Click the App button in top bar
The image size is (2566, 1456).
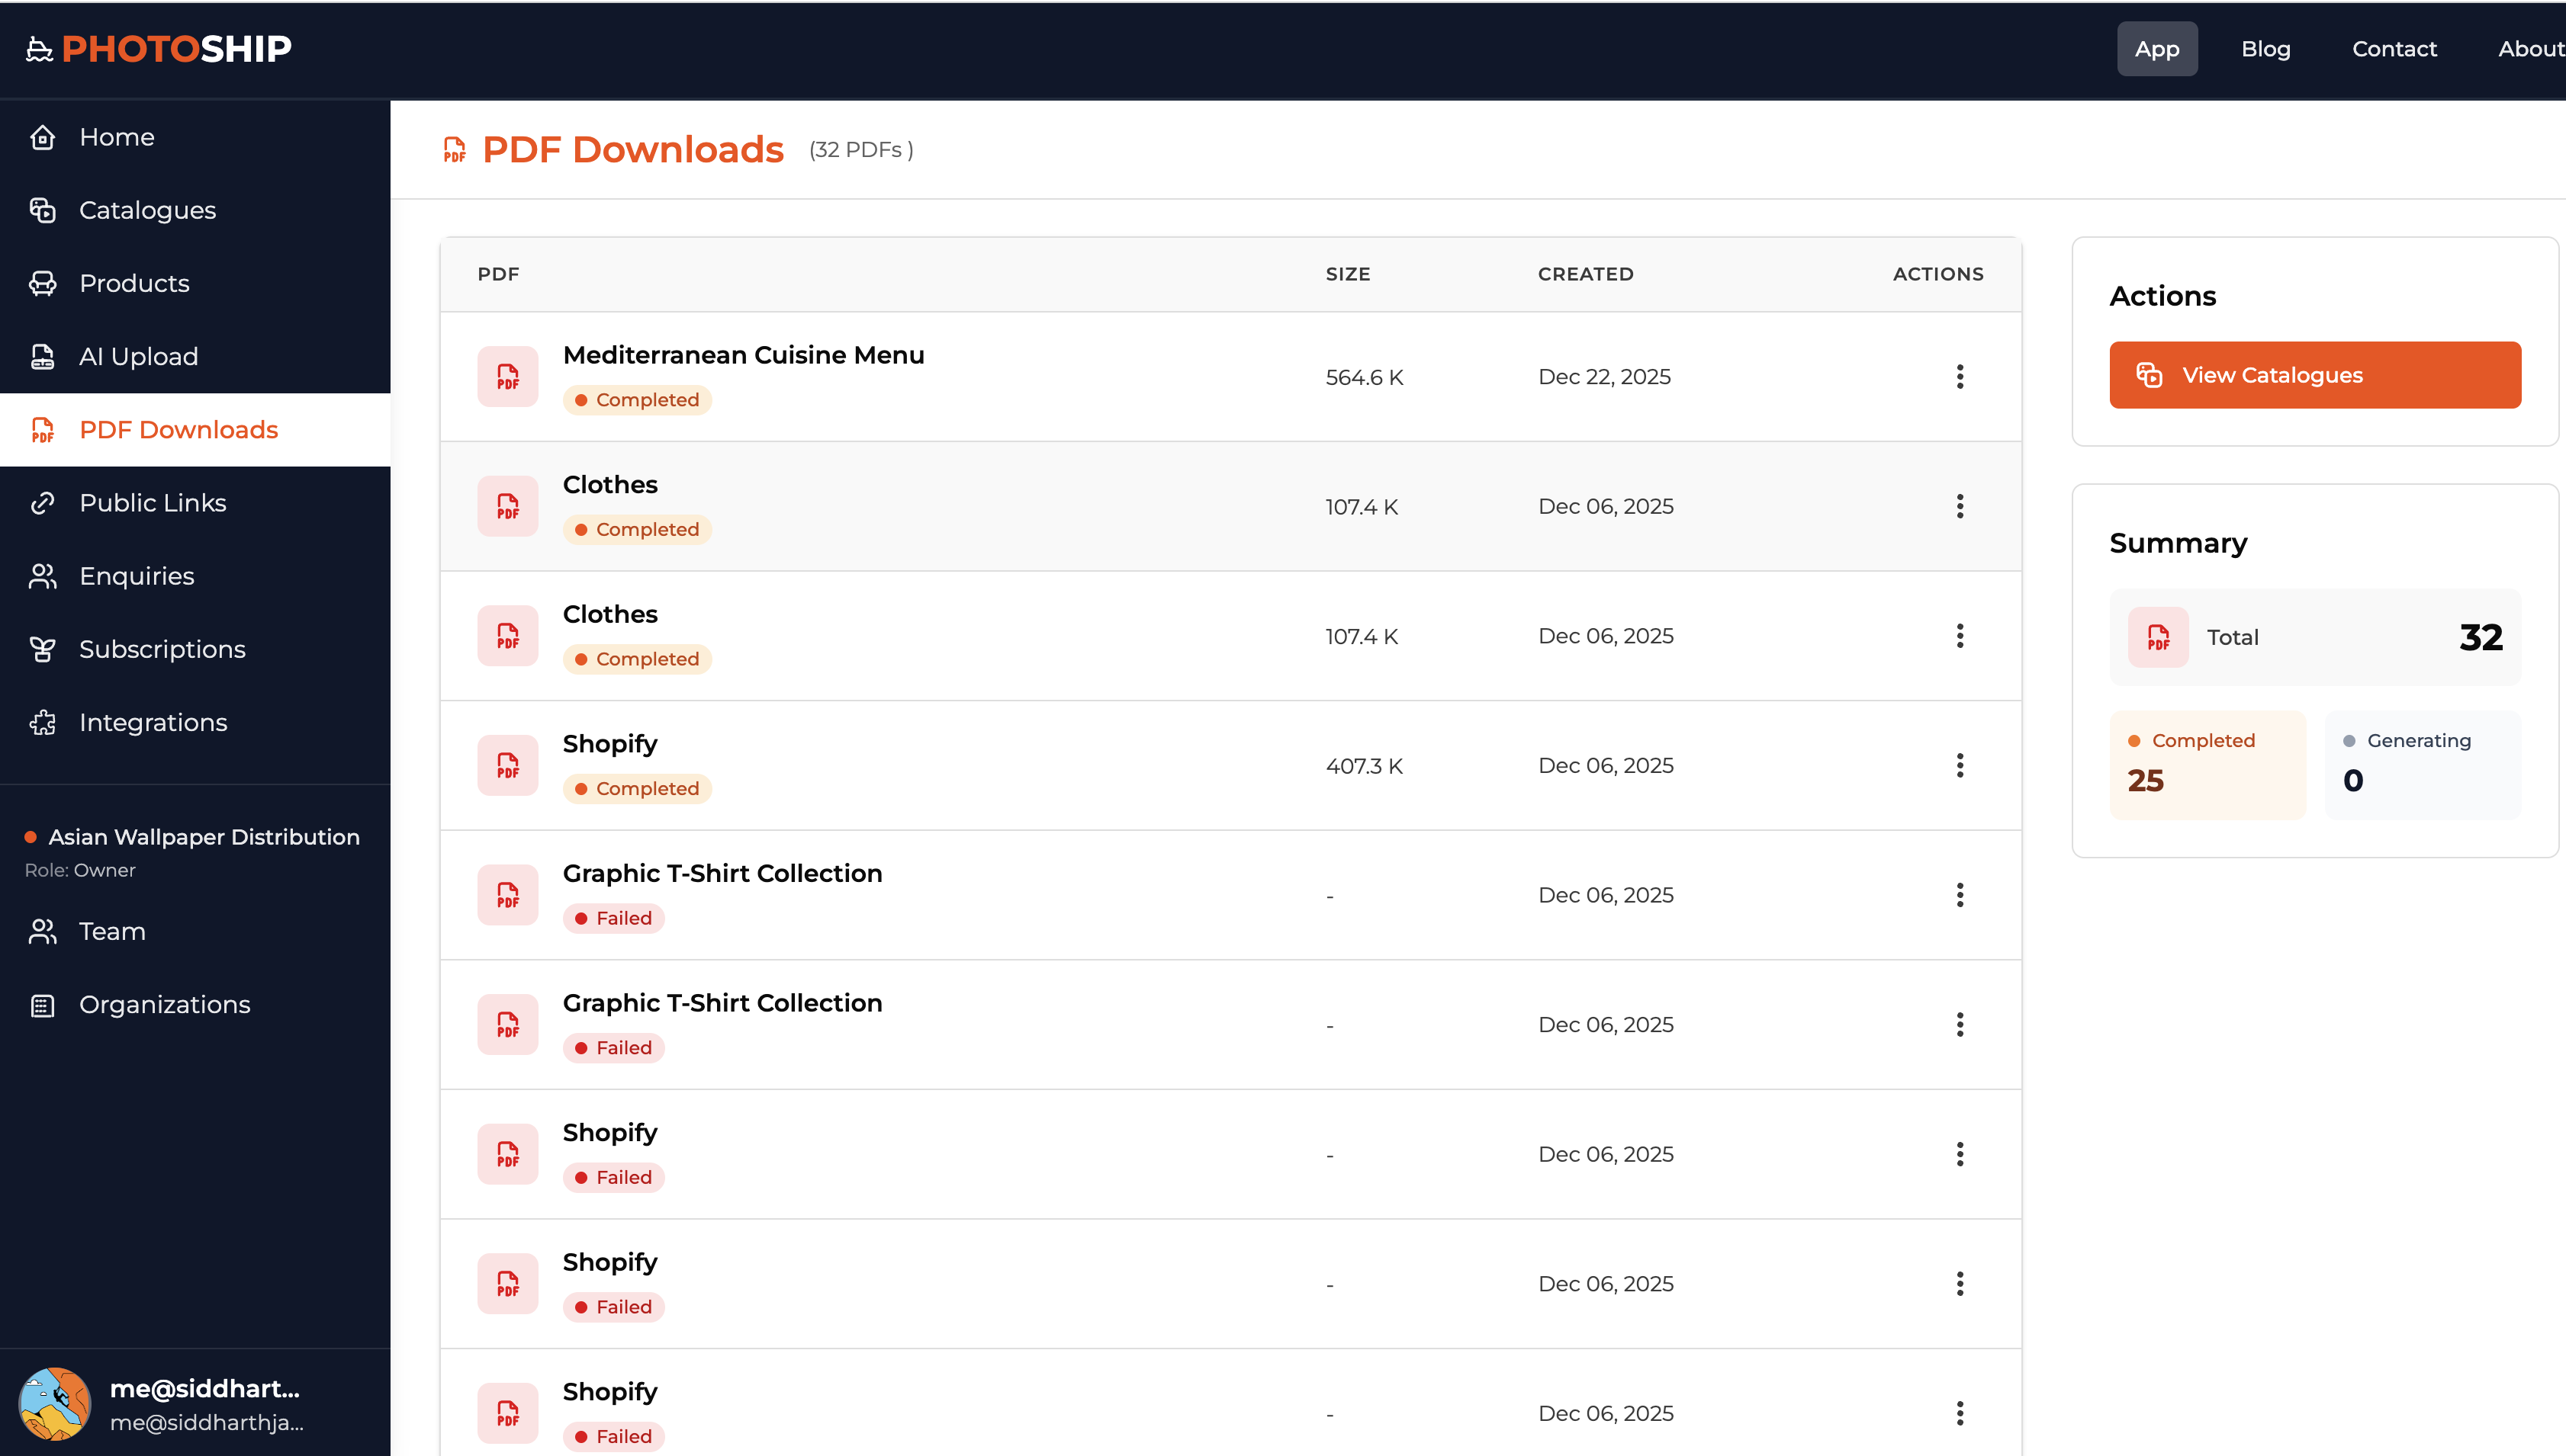[2156, 49]
